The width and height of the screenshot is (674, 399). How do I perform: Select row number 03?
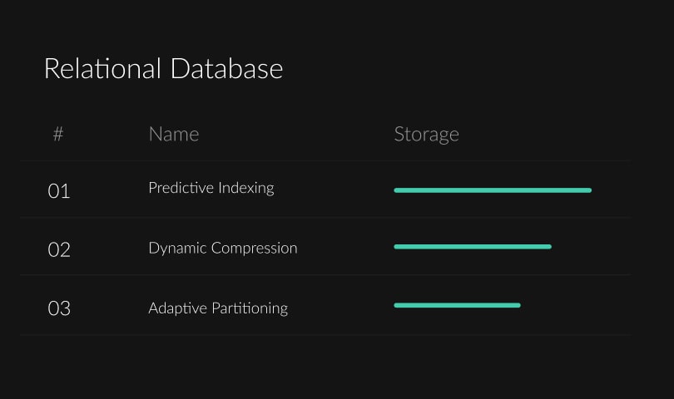point(59,308)
